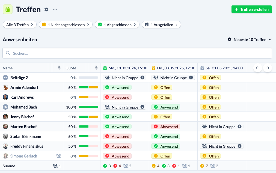Go to previous meetings with the left arrow
The image size is (276, 173).
pos(258,68)
